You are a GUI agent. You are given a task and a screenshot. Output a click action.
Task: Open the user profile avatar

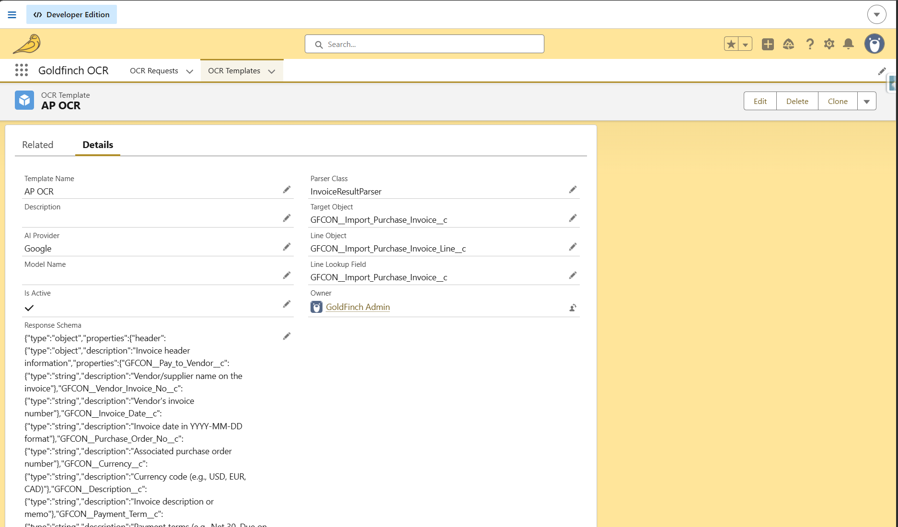coord(875,44)
